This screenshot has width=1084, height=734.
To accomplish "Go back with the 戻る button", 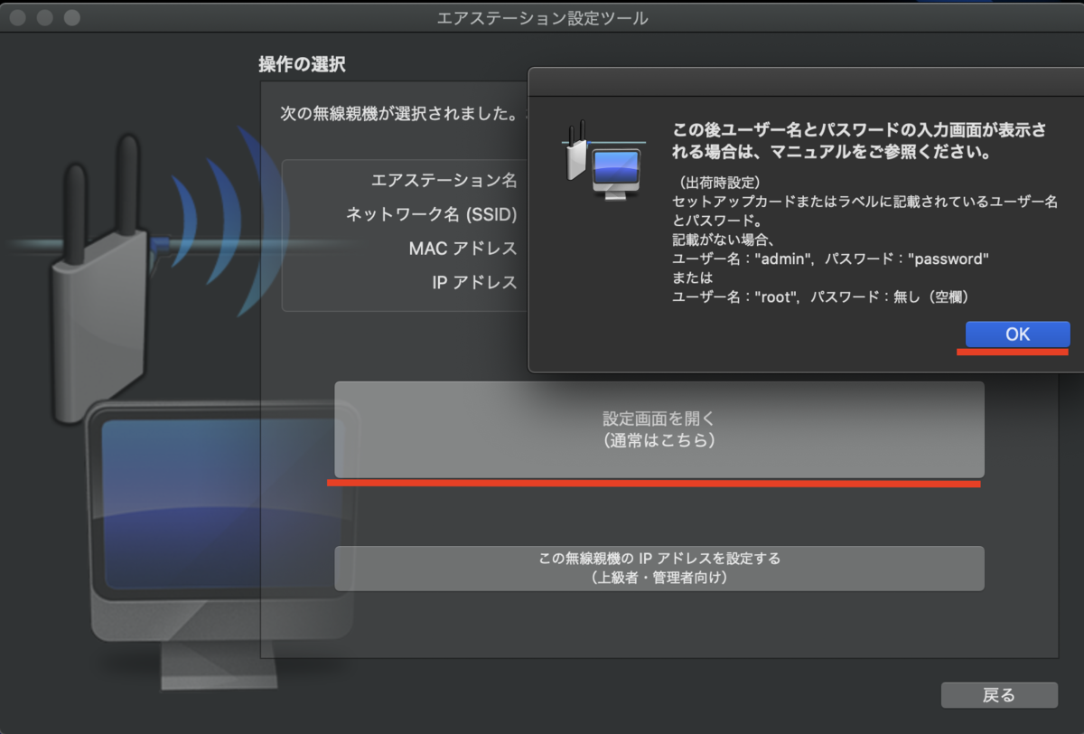I will coord(999,695).
